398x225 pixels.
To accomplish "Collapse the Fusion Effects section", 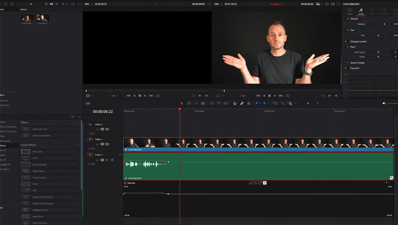I will click(78, 145).
